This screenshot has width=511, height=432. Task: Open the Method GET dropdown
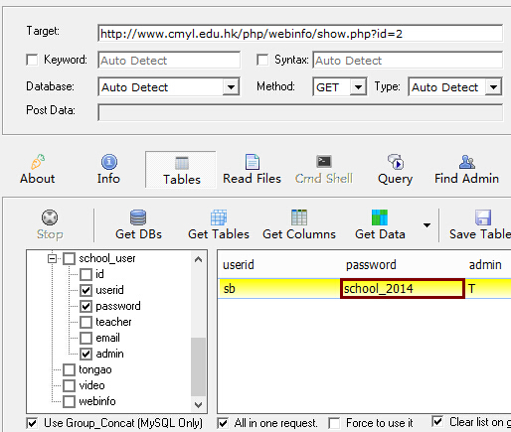tap(358, 87)
